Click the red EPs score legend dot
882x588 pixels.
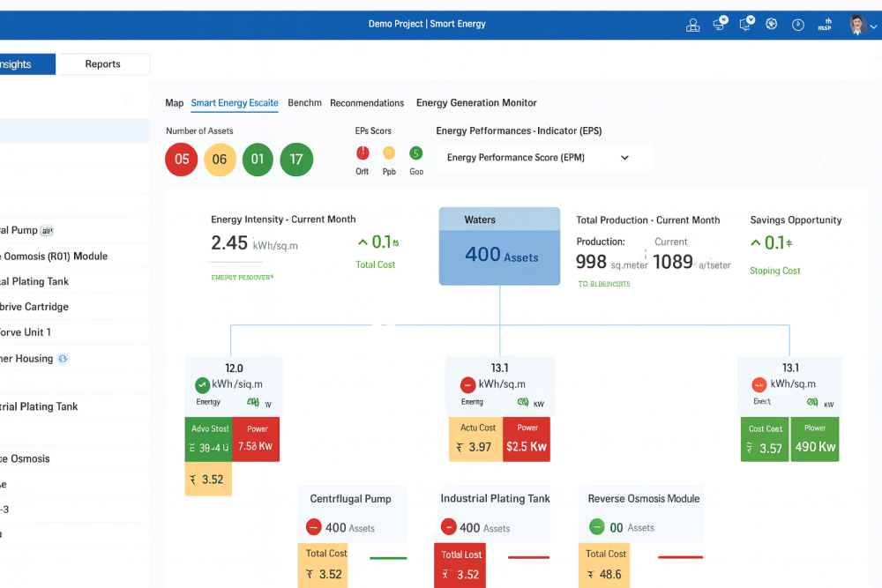click(x=363, y=153)
